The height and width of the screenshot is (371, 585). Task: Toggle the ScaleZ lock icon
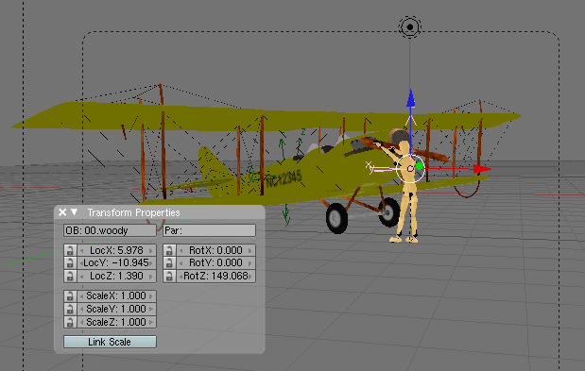click(x=70, y=322)
